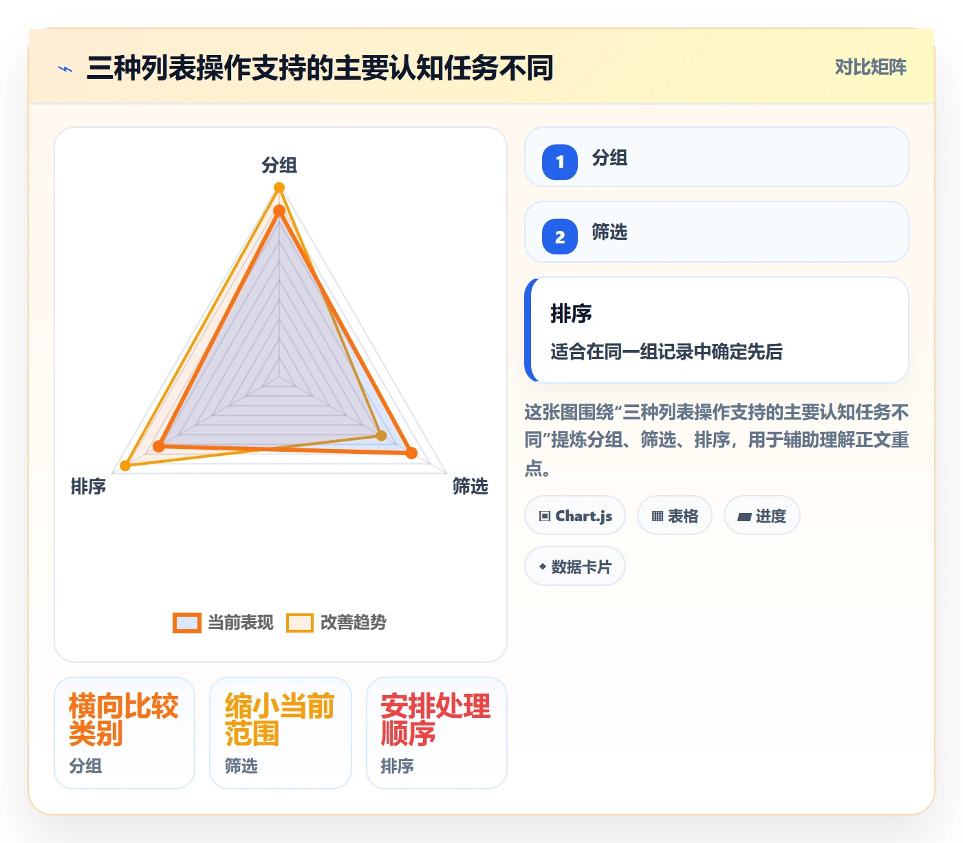Click the grid icon in 表格 chip
The width and height of the screenshot is (963, 843).
tap(658, 516)
